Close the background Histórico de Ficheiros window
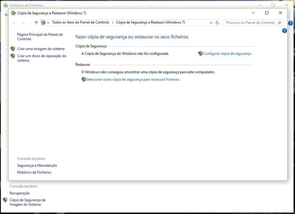 coord(287,5)
